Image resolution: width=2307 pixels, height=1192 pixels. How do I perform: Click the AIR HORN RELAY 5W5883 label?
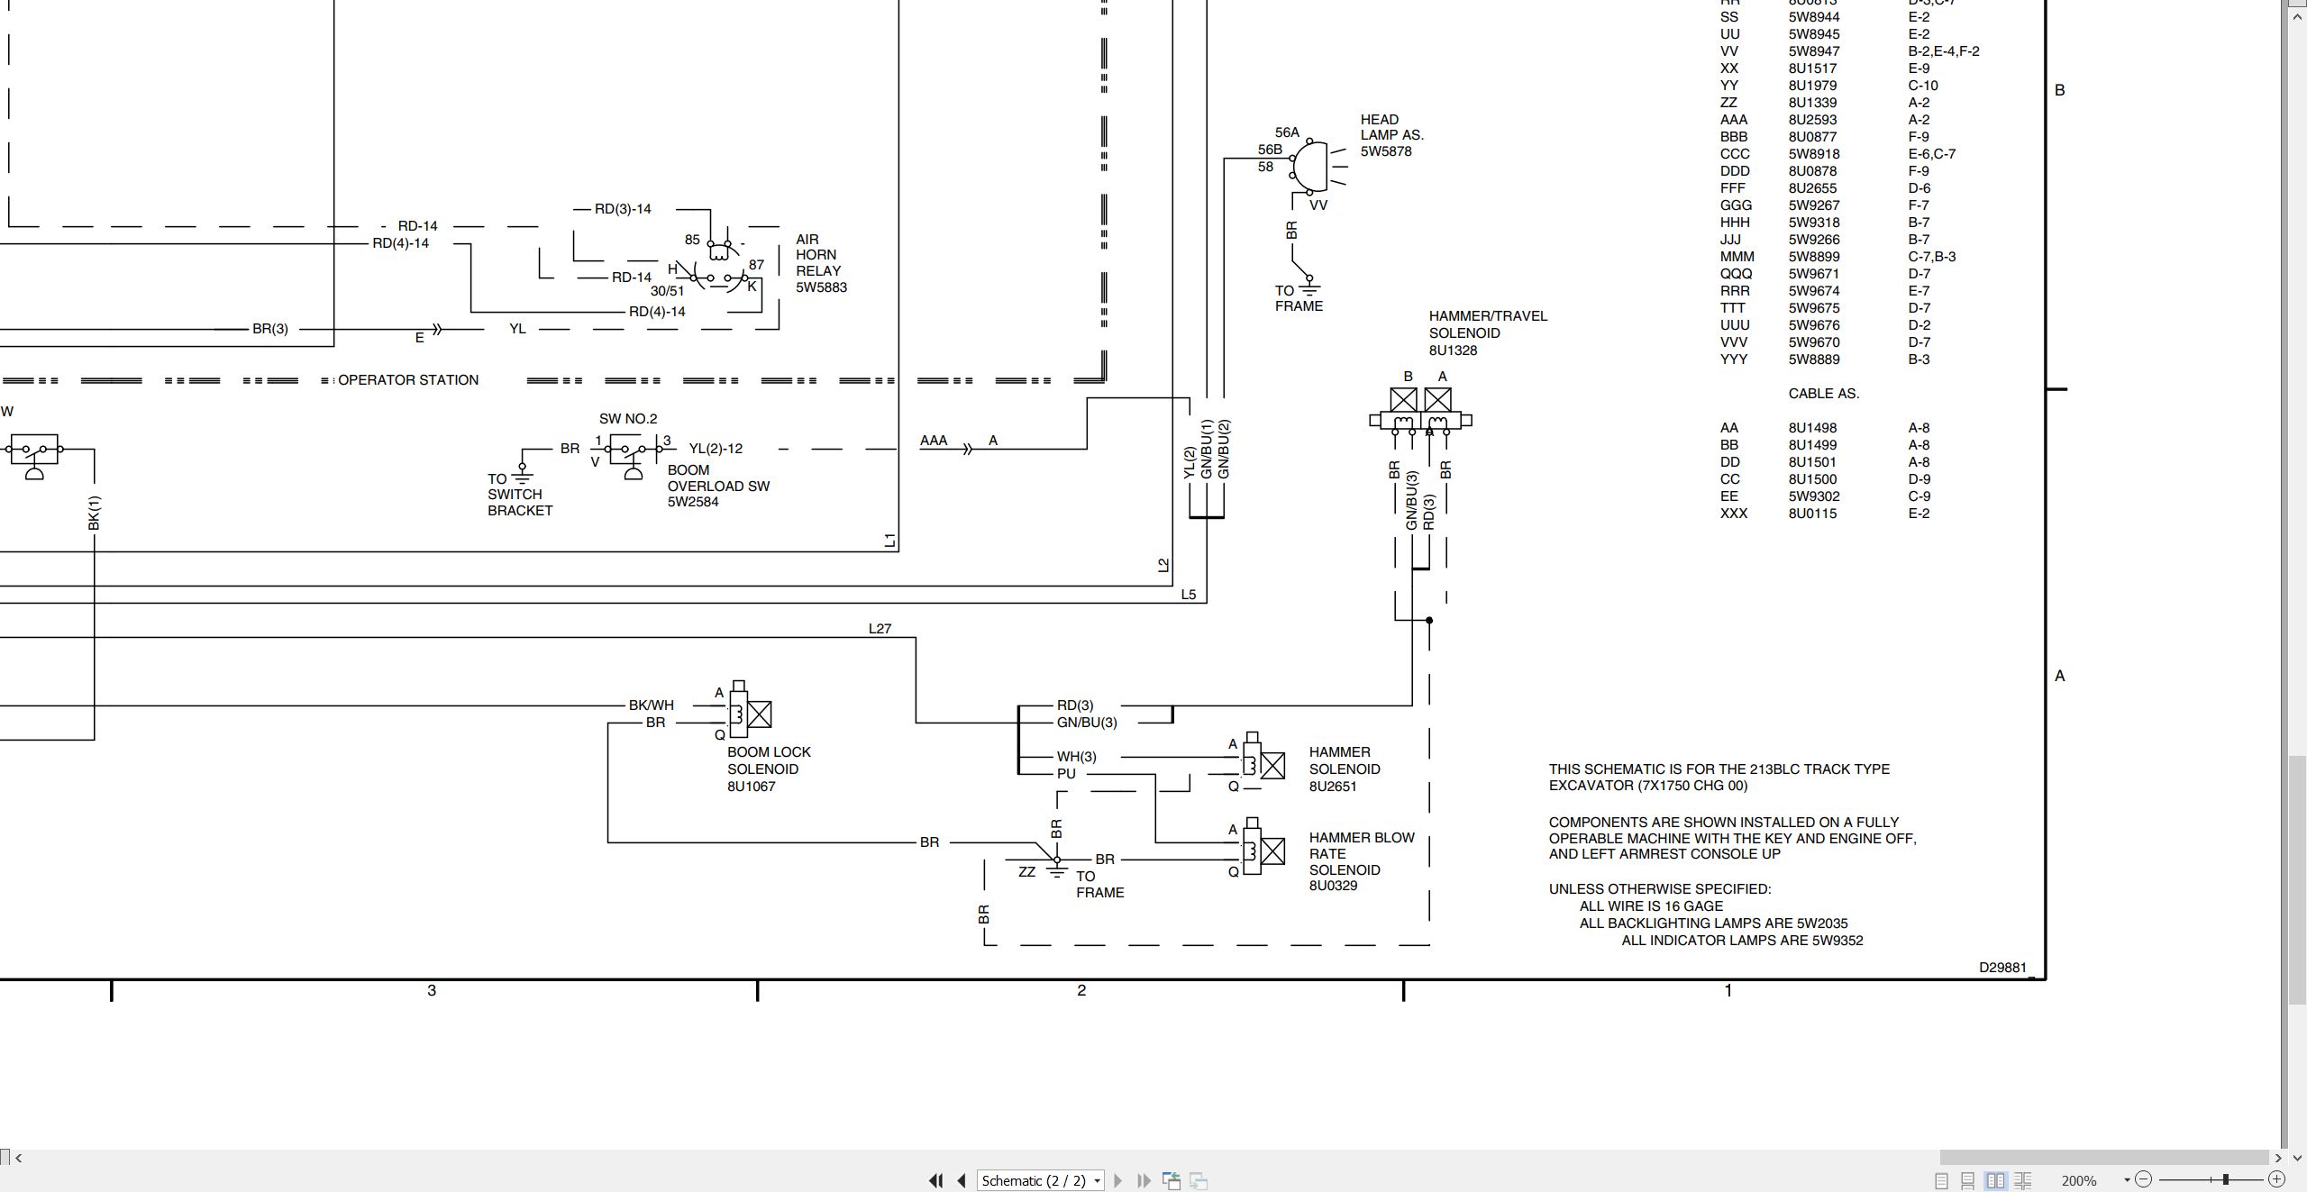pos(821,263)
